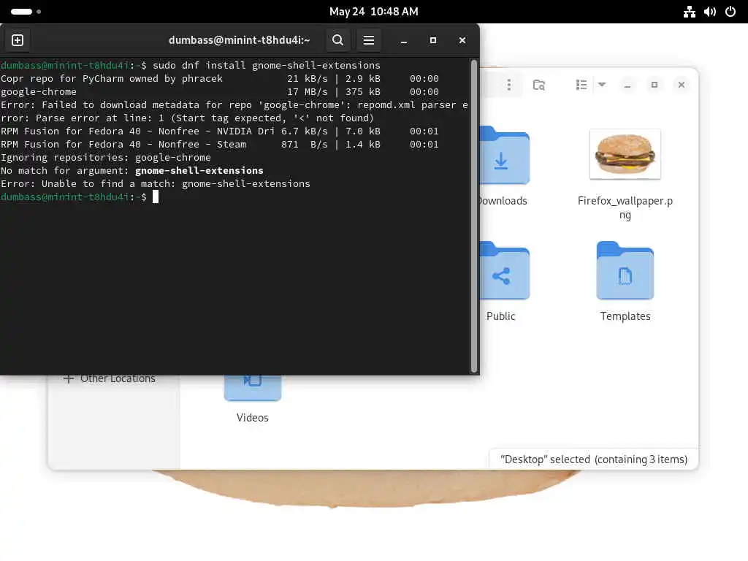This screenshot has width=748, height=561.
Task: Click the Files folder search icon
Action: [x=539, y=85]
